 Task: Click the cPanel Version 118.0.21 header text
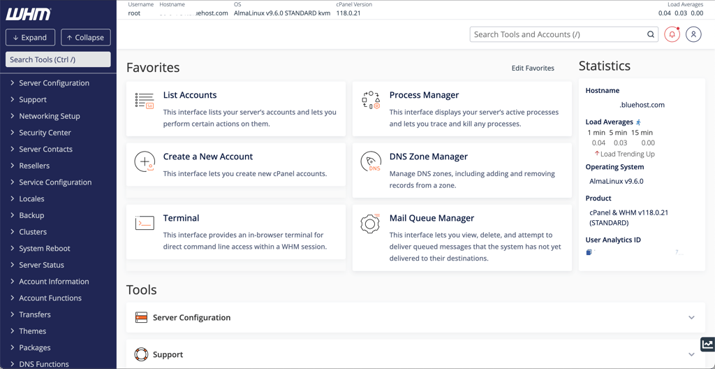[x=348, y=13]
